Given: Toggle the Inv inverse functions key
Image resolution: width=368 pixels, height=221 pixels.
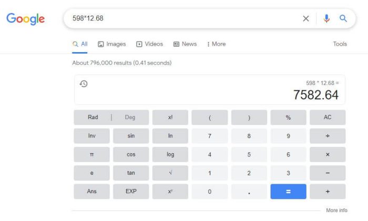Looking at the screenshot, I should tap(92, 136).
